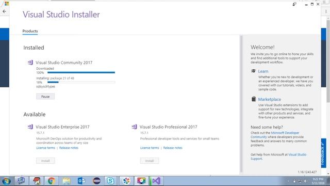330x186 pixels.
Task: Open the red-roof house taskbar icon
Action: click(37, 181)
